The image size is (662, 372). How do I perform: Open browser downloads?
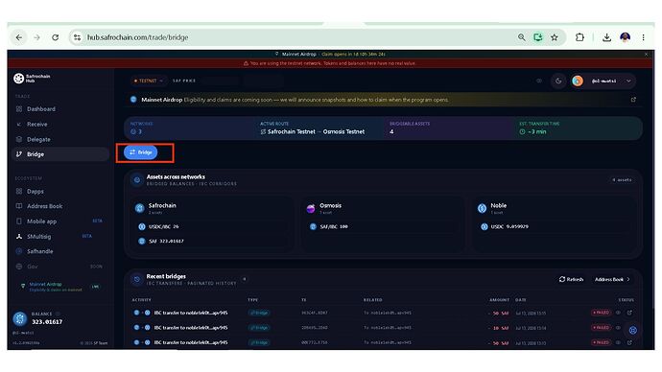pyautogui.click(x=606, y=37)
